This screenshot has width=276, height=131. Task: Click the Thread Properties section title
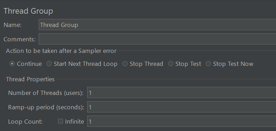30,79
